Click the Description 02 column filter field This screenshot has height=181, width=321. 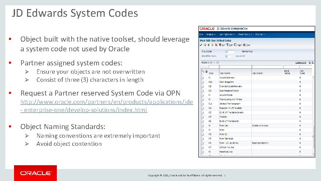[267, 67]
